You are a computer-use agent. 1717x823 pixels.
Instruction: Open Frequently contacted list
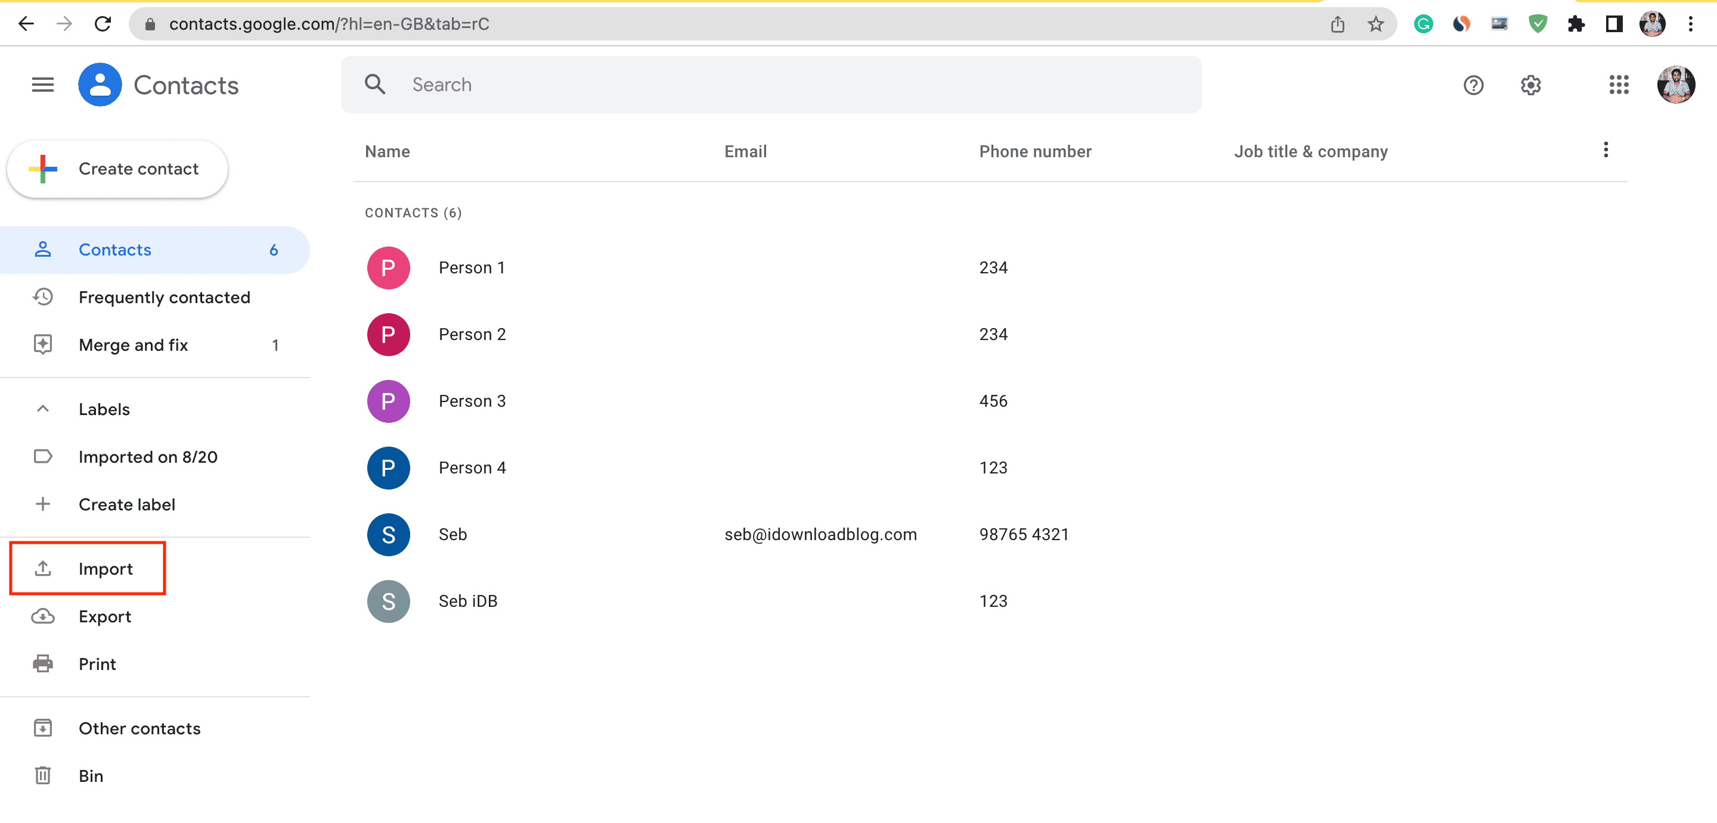click(154, 297)
